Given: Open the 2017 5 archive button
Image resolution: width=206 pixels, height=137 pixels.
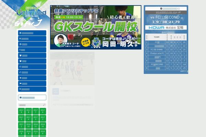Looking at the screenshot, I should point(21,118).
